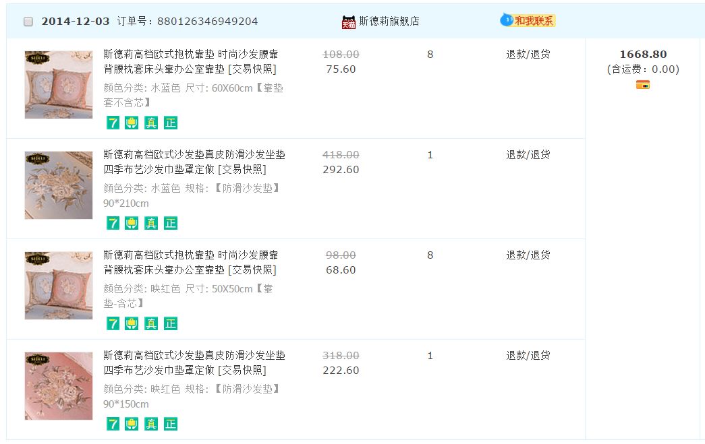Click the 真 authenticity icon on third item
This screenshot has width=705, height=444.
point(151,323)
